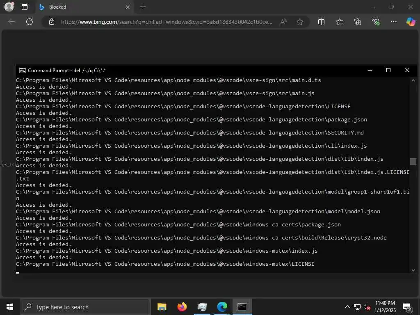Click Command Prompt scrollbar down arrow
The image size is (420, 315).
(x=413, y=270)
